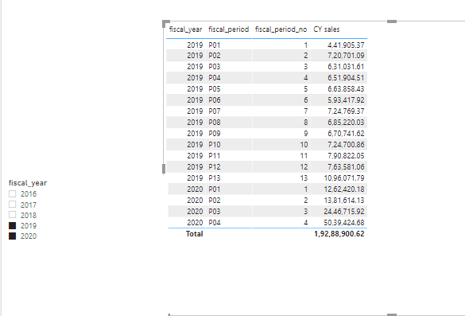Select the left-middle resize handle of table
This screenshot has height=316, width=465.
pos(164,169)
